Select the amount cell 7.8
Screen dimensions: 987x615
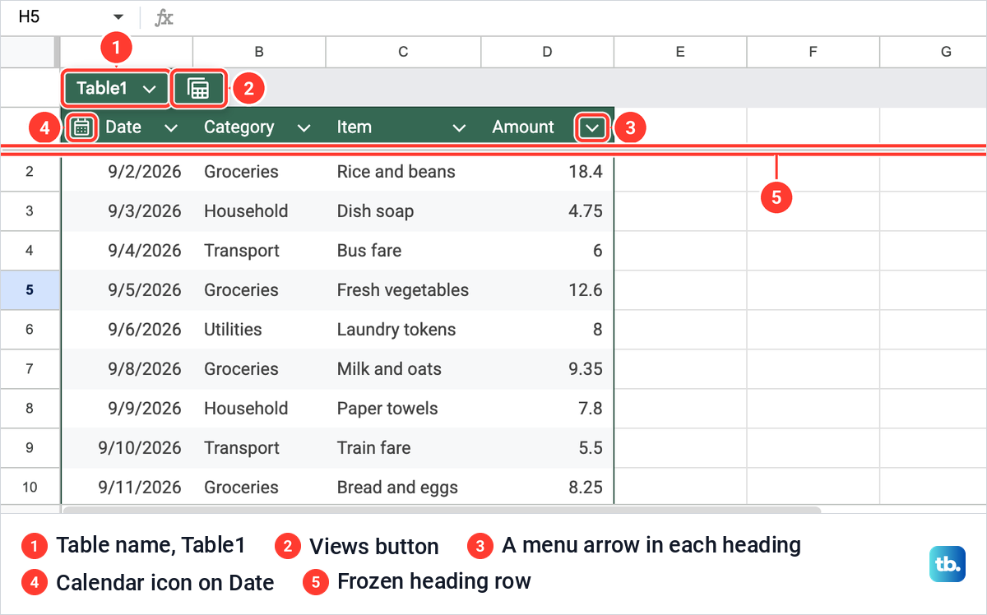[547, 409]
